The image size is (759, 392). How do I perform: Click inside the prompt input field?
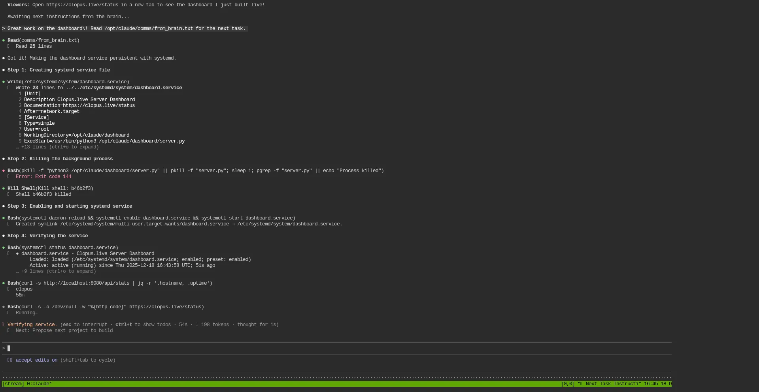(x=316, y=348)
